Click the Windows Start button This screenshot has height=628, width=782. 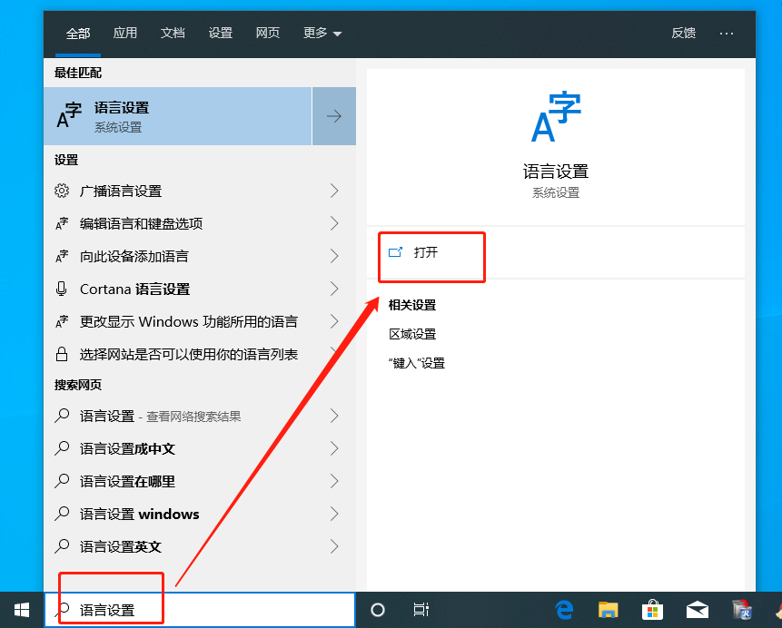(21, 610)
